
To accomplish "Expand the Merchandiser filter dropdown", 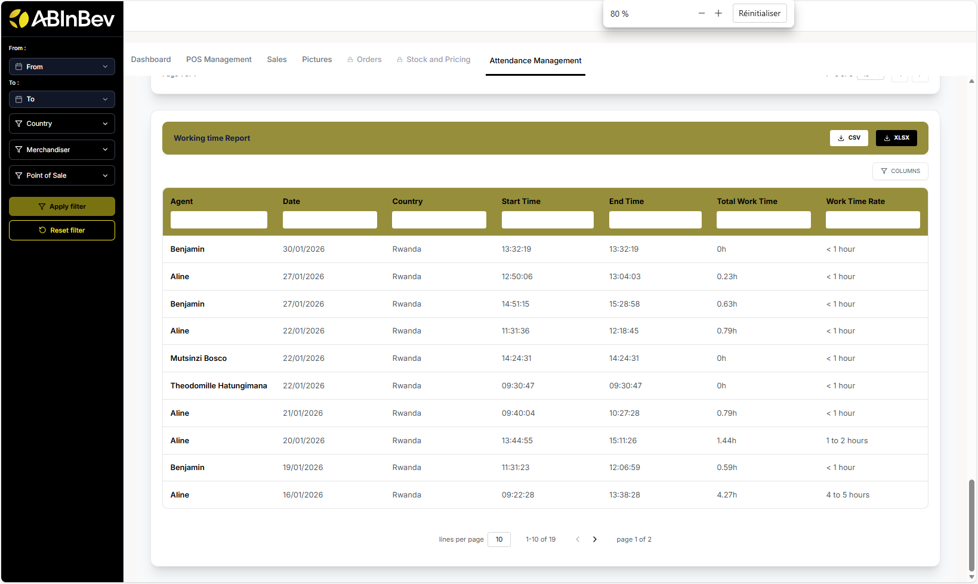I will click(62, 150).
